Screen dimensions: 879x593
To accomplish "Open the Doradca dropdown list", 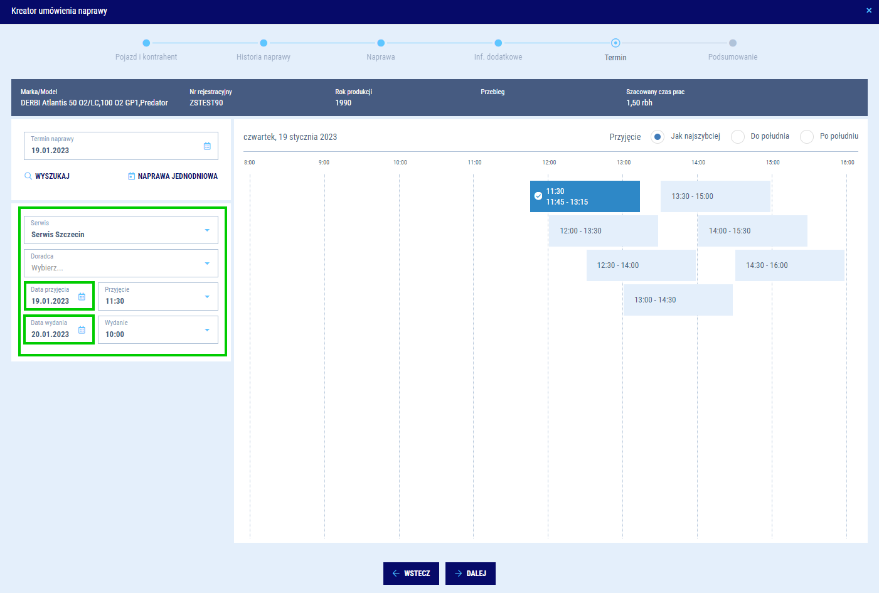I will click(207, 264).
